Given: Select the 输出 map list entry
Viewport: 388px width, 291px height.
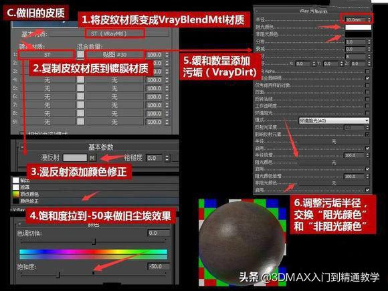Looking at the screenshot, I should pyautogui.click(x=25, y=181).
